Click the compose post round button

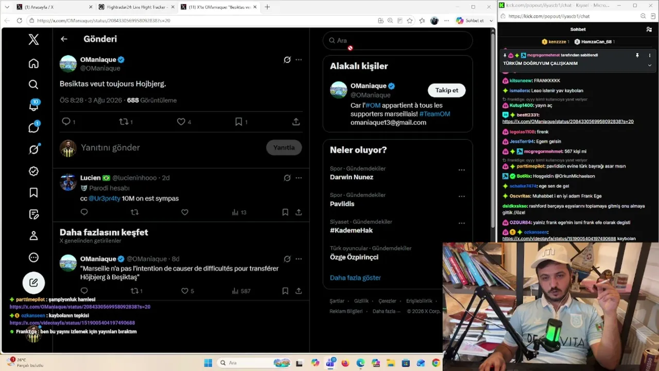click(33, 282)
